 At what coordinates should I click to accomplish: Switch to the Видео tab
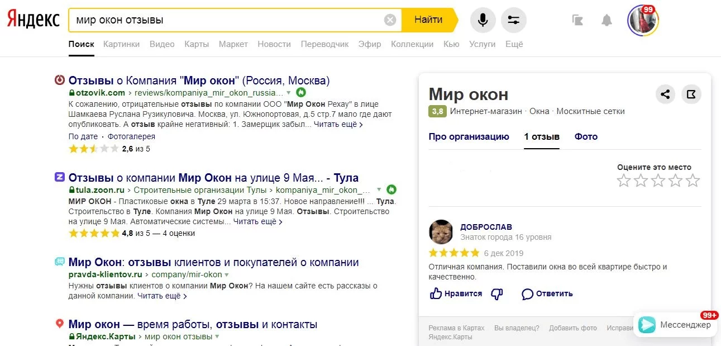[162, 44]
